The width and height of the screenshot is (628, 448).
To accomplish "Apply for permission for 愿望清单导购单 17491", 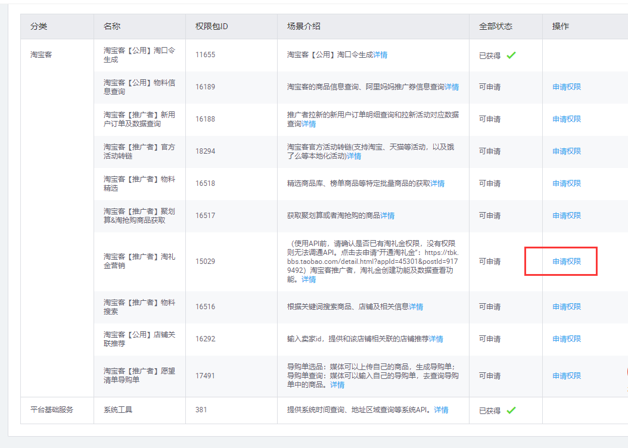I will coord(566,375).
